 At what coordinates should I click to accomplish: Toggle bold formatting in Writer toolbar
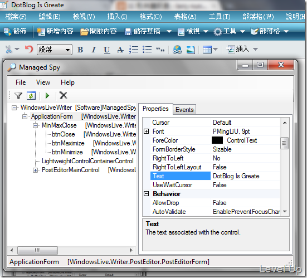tap(80, 50)
